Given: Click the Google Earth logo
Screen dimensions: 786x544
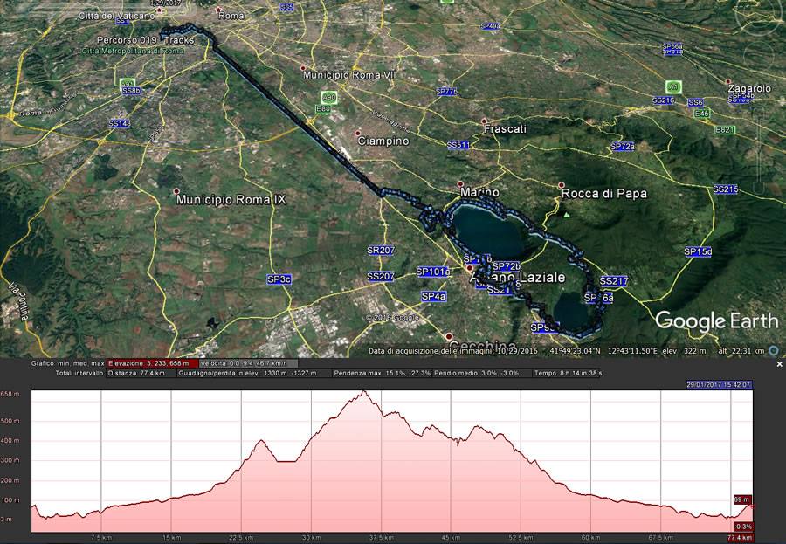Looking at the screenshot, I should [x=714, y=320].
